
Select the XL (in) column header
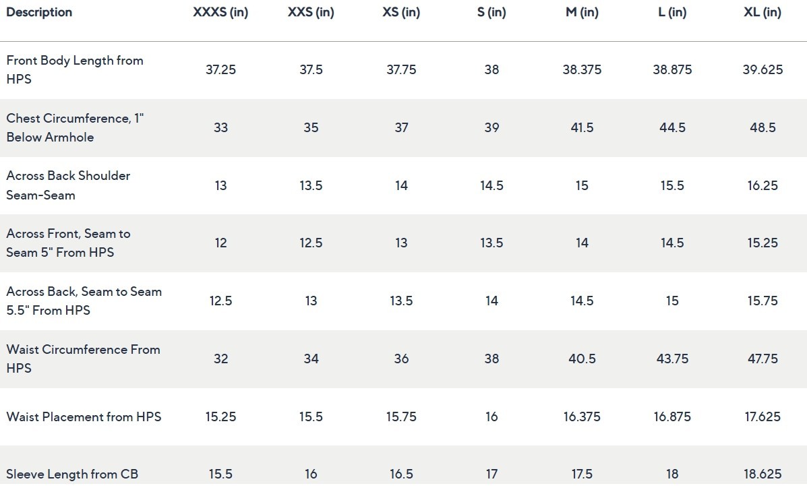pos(763,12)
